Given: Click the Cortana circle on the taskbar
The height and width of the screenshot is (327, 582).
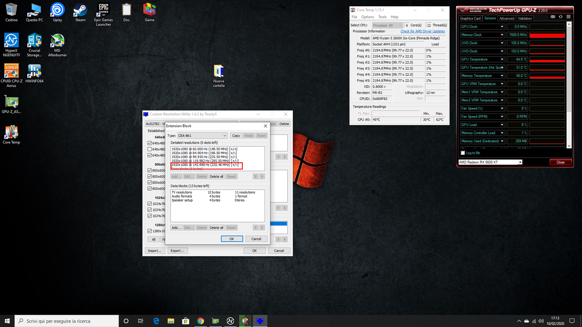Looking at the screenshot, I should (126, 321).
